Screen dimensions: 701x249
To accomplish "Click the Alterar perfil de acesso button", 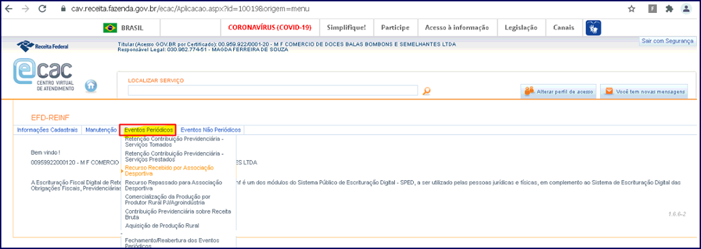I will coord(558,91).
